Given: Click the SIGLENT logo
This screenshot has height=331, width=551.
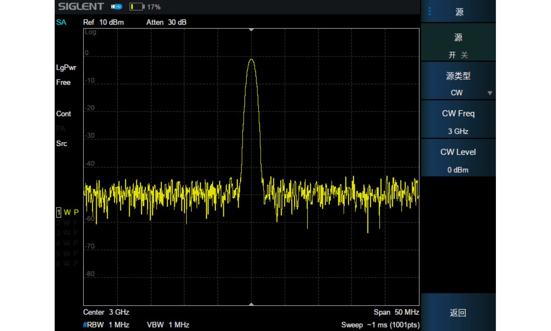Looking at the screenshot, I should coord(81,6).
